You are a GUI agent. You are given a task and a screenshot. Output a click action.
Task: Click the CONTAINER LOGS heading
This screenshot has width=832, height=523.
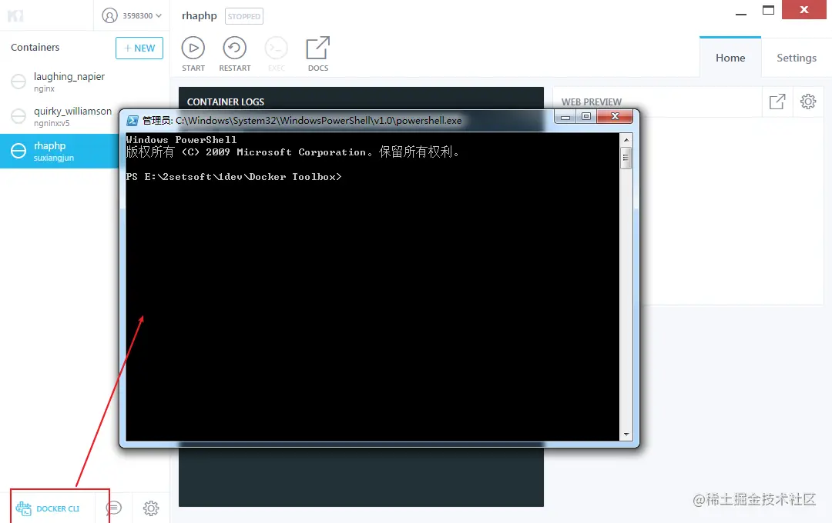[226, 102]
